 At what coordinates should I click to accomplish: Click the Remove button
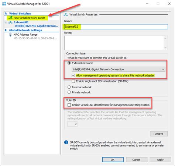pyautogui.click(x=159, y=134)
